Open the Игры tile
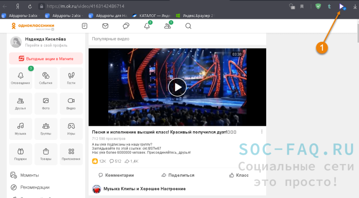The width and height of the screenshot is (359, 198). [x=71, y=129]
